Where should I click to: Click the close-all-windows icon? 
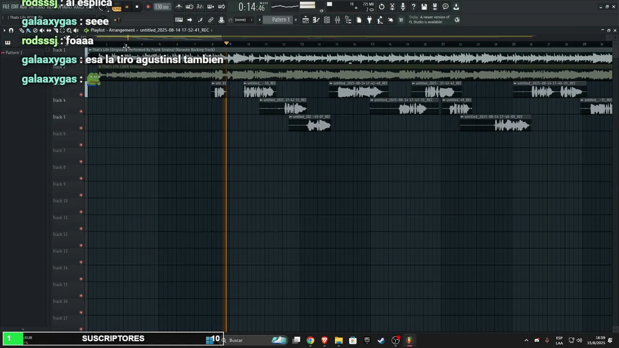pos(391,20)
